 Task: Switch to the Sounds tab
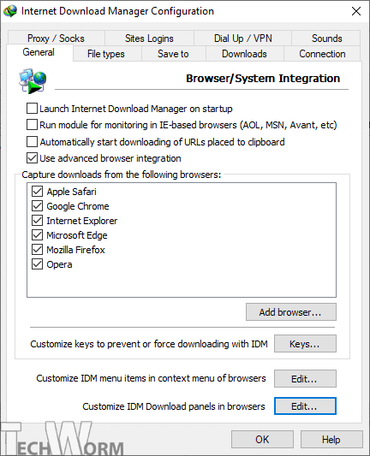(326, 38)
